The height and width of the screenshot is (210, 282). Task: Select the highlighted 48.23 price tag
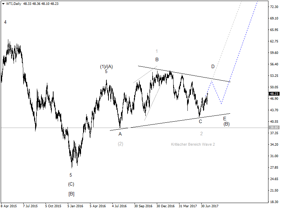pos(274,93)
